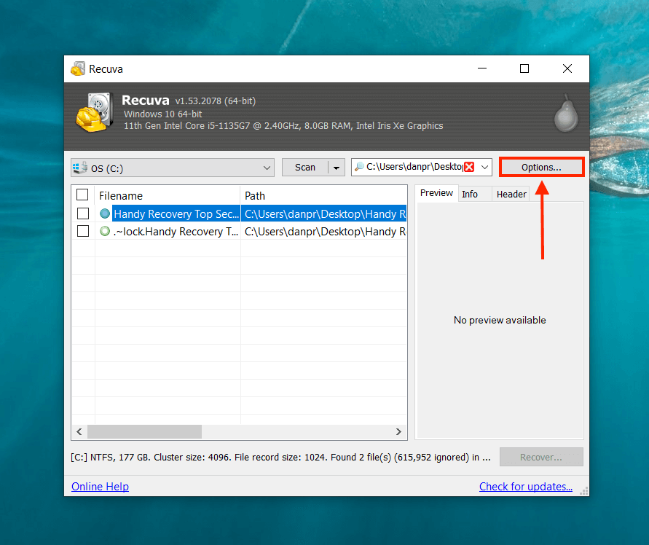
Task: Check the box for .~lock.Handy Recovery file
Action: point(83,231)
